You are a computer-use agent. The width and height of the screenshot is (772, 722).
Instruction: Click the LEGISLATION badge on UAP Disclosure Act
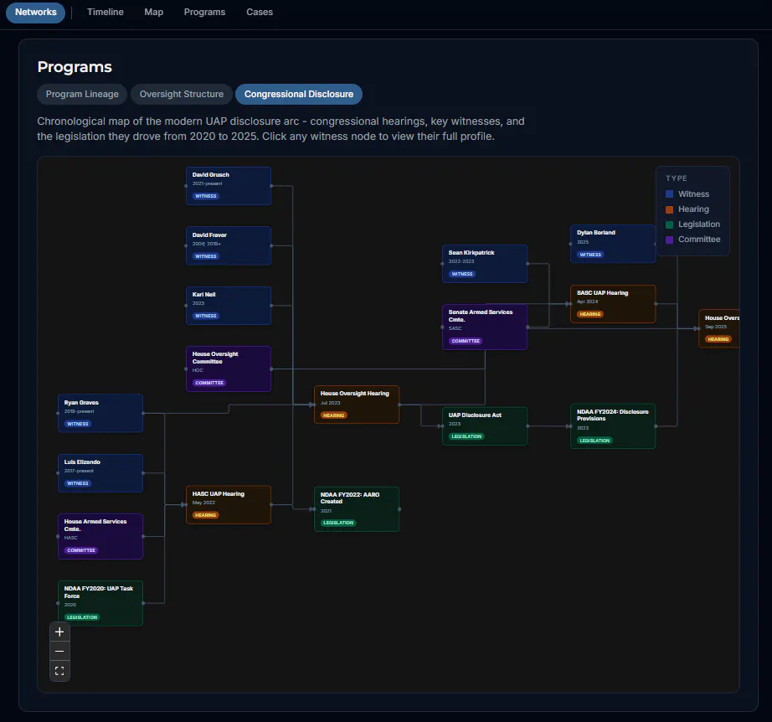click(466, 436)
